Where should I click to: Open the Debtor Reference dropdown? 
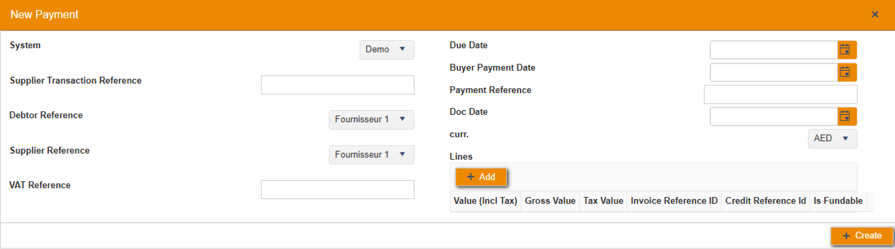[372, 119]
